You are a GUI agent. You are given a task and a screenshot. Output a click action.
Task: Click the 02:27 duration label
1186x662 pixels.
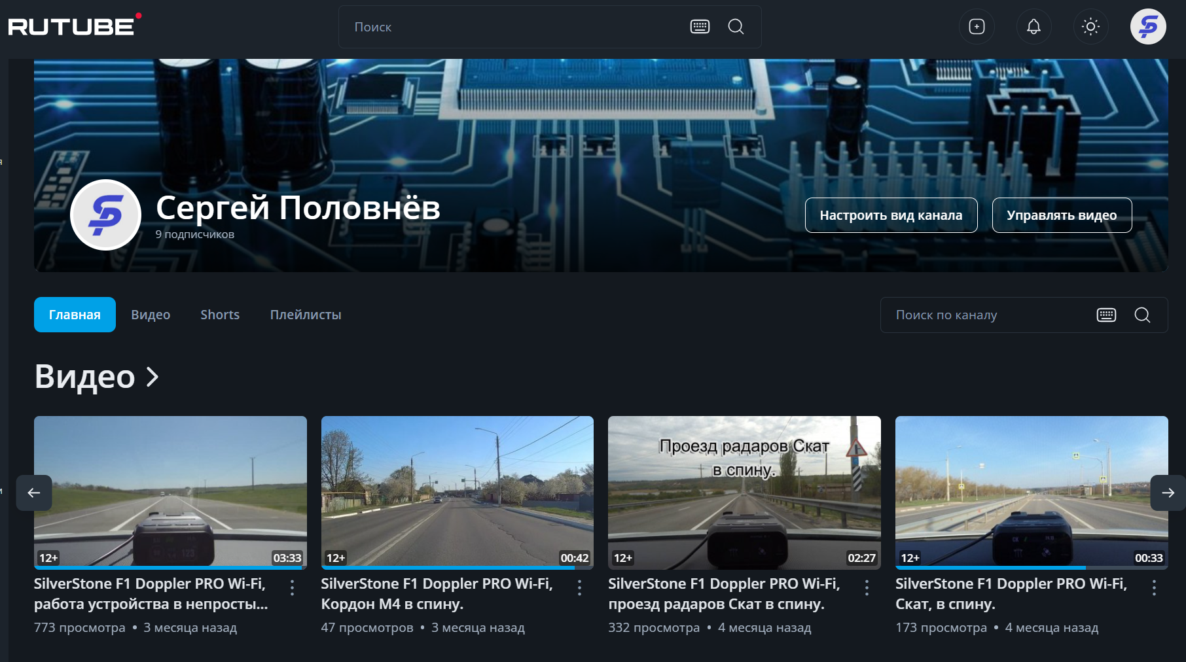(x=861, y=558)
